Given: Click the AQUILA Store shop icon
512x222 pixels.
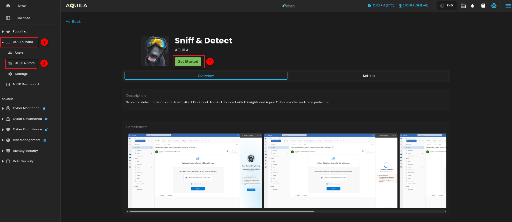Looking at the screenshot, I should [10, 63].
